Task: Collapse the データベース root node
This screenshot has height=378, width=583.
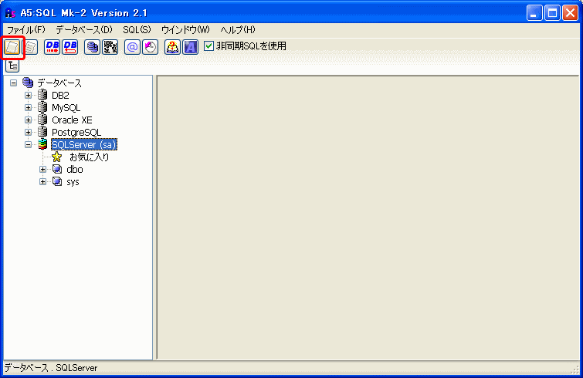Action: tap(14, 83)
